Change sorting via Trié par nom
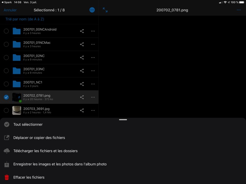The width and height of the screenshot is (246, 184). [24, 19]
